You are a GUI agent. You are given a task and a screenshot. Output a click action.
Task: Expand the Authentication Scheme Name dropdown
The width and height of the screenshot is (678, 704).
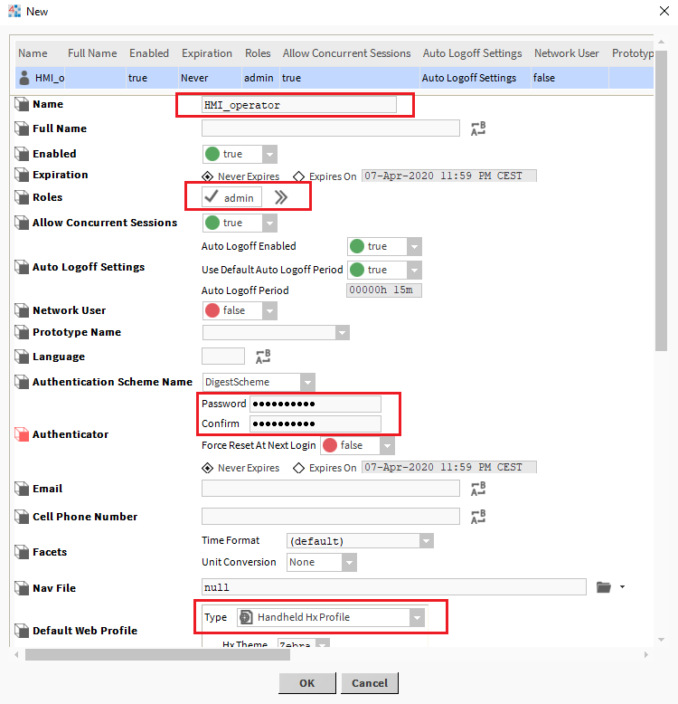click(307, 382)
